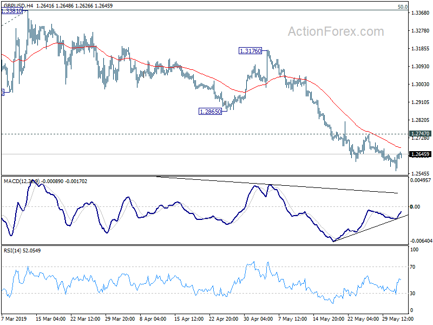Click the current price tag 1.26459
The image size is (433, 325).
421,154
